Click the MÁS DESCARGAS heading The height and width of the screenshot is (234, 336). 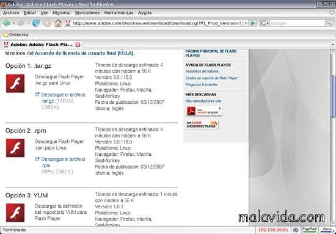pyautogui.click(x=201, y=95)
